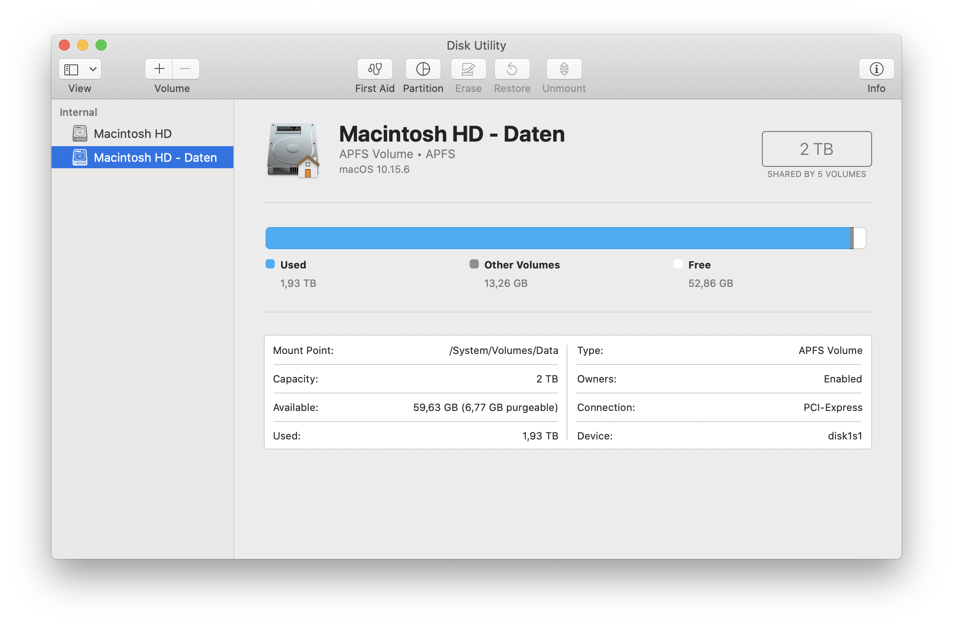
Task: Add a new volume with plus
Action: click(159, 69)
